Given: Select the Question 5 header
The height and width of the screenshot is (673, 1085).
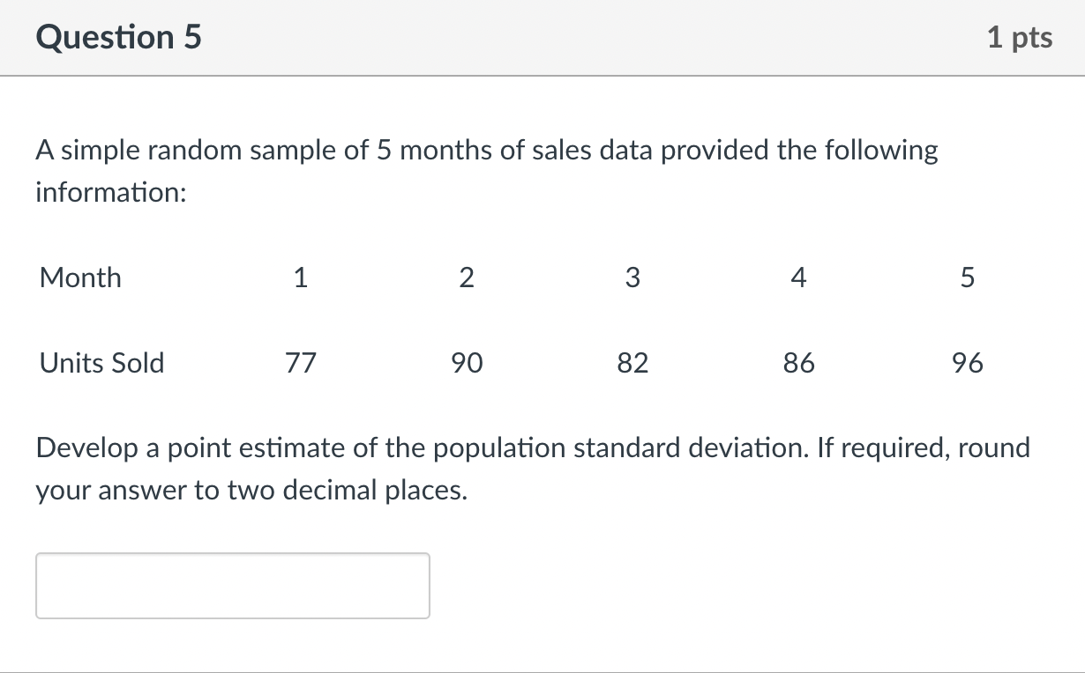Looking at the screenshot, I should click(x=118, y=37).
